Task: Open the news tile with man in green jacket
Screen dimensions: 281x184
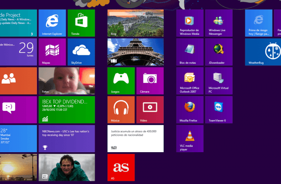Action: tap(67, 167)
